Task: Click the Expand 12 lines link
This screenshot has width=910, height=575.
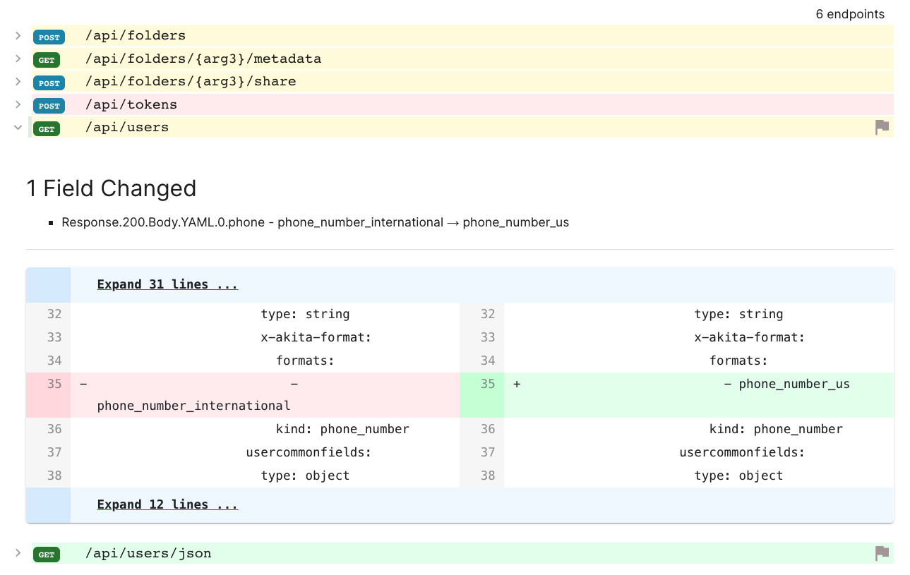Action: [x=167, y=505]
